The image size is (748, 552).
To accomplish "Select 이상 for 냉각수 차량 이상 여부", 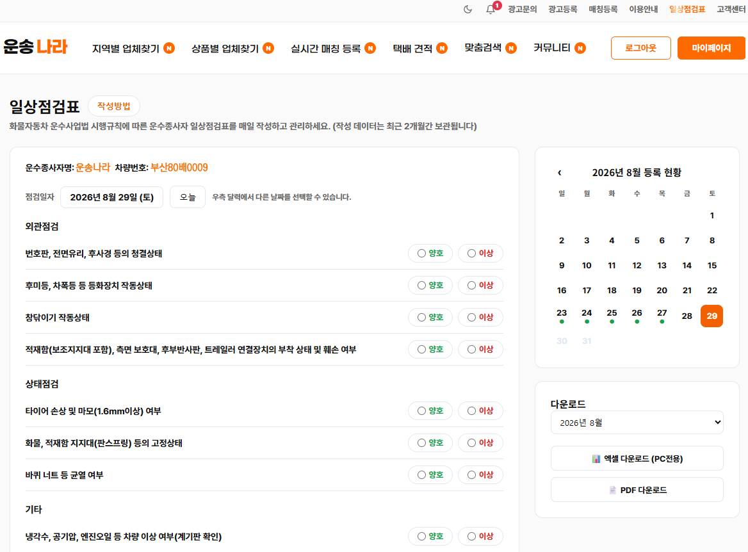I will click(x=480, y=536).
